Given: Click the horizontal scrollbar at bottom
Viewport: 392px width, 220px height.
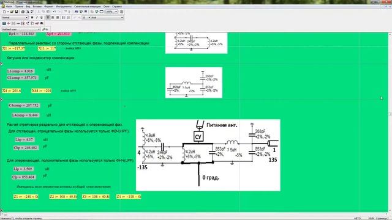Looking at the screenshot, I should (x=195, y=214).
